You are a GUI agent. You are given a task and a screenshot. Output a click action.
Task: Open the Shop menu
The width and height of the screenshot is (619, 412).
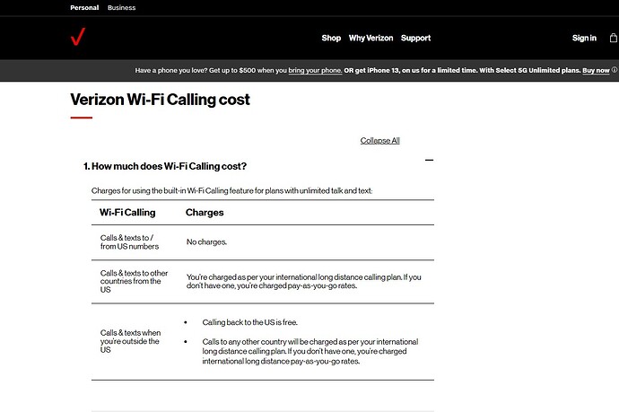[331, 38]
